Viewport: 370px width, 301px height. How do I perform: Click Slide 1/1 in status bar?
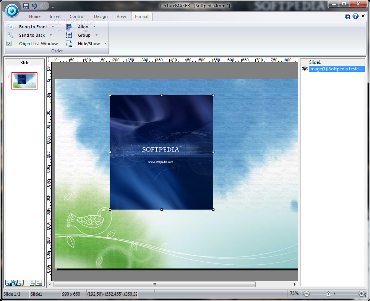point(12,294)
